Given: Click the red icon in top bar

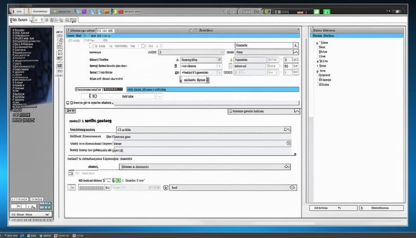Looking at the screenshot, I should (x=121, y=12).
